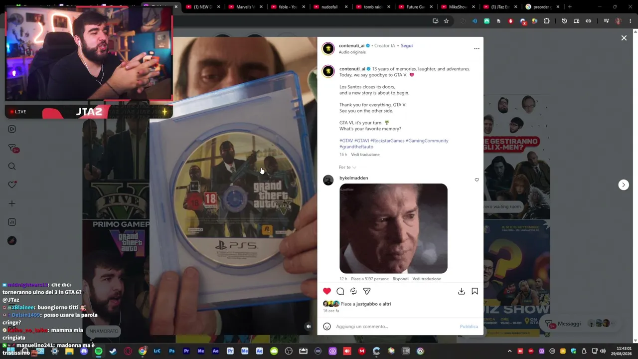The height and width of the screenshot is (359, 638).
Task: Open Search in the Instagram sidebar
Action: point(12,167)
